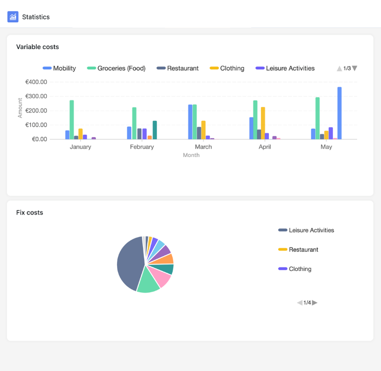Click the Statistics page title
Image resolution: width=381 pixels, height=371 pixels.
[36, 17]
